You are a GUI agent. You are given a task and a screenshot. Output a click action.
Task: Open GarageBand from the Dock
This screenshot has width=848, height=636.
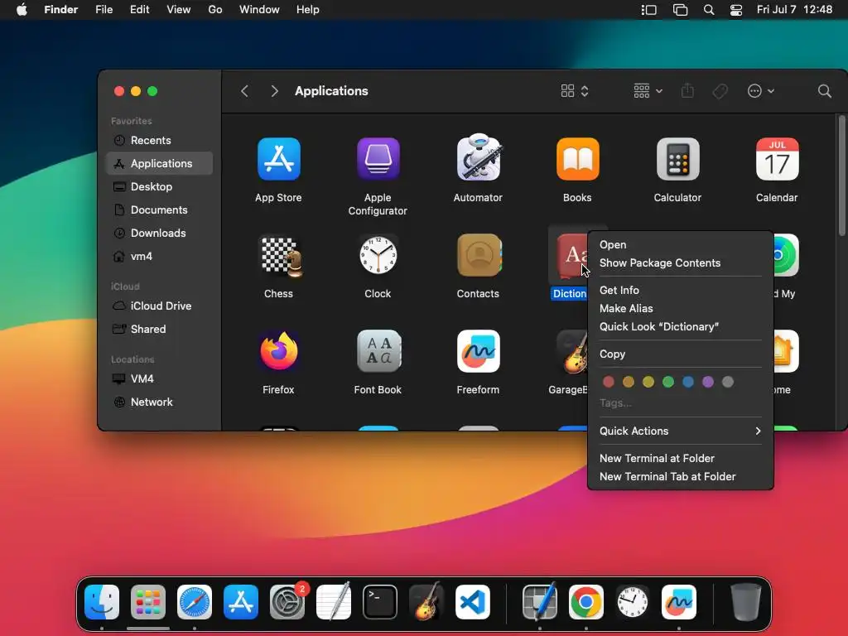coord(426,601)
